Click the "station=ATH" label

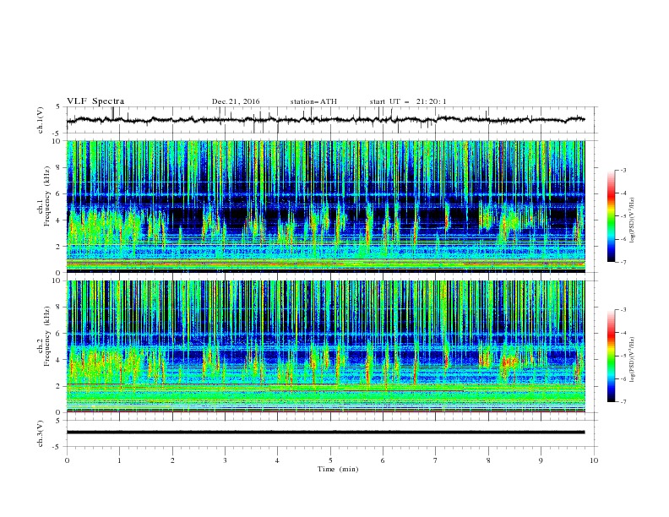(x=313, y=101)
